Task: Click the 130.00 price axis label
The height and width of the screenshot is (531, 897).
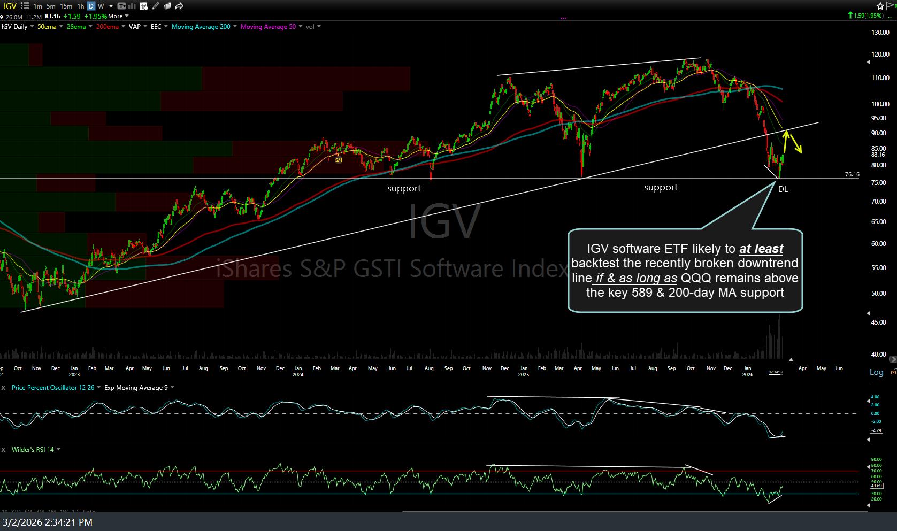Action: pyautogui.click(x=880, y=32)
